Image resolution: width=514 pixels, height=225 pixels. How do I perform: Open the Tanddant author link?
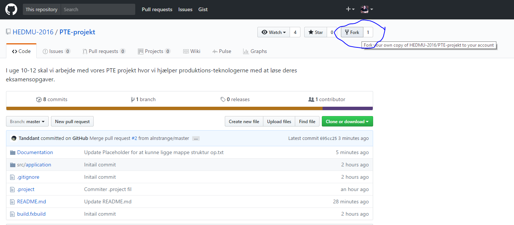tap(29, 138)
